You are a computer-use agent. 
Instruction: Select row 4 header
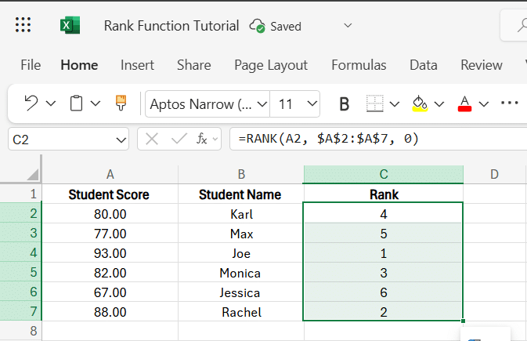pyautogui.click(x=20, y=252)
